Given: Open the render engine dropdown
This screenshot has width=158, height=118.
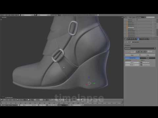Looking at the screenshot, I should coord(56,15).
